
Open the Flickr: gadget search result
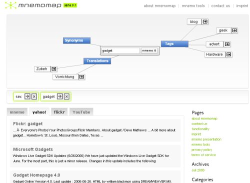[28, 123]
